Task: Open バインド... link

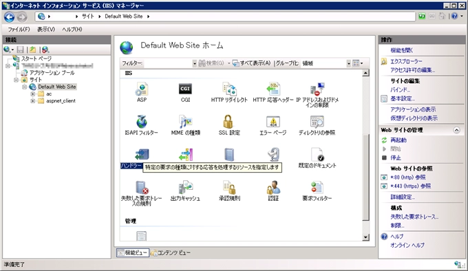Action: click(400, 89)
